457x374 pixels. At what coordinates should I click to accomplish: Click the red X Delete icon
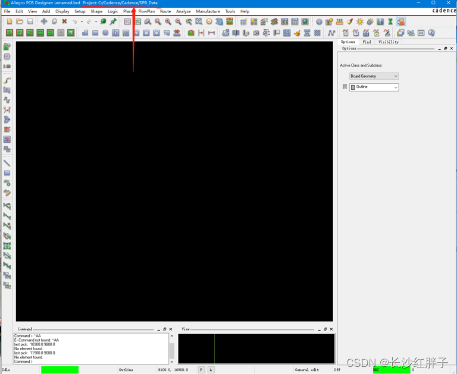click(x=64, y=21)
